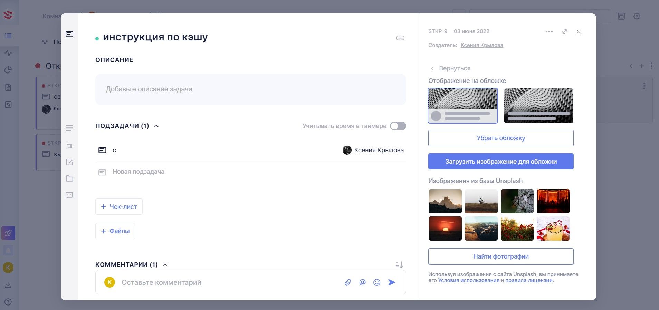The height and width of the screenshot is (310, 659).
Task: Pick the red sunset Unsplash image
Action: click(445, 229)
